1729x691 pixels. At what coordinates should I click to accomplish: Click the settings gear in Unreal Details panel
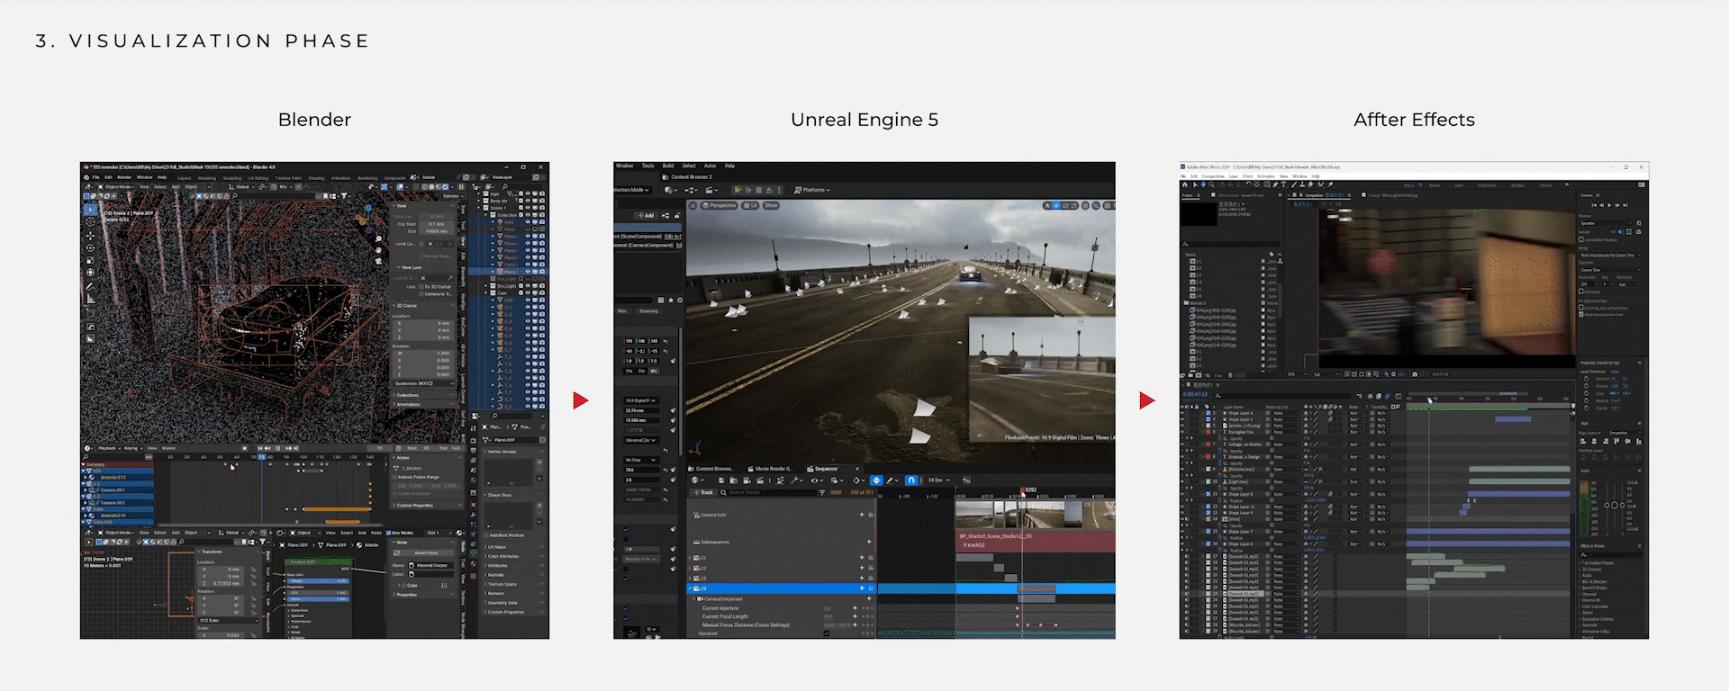680,301
